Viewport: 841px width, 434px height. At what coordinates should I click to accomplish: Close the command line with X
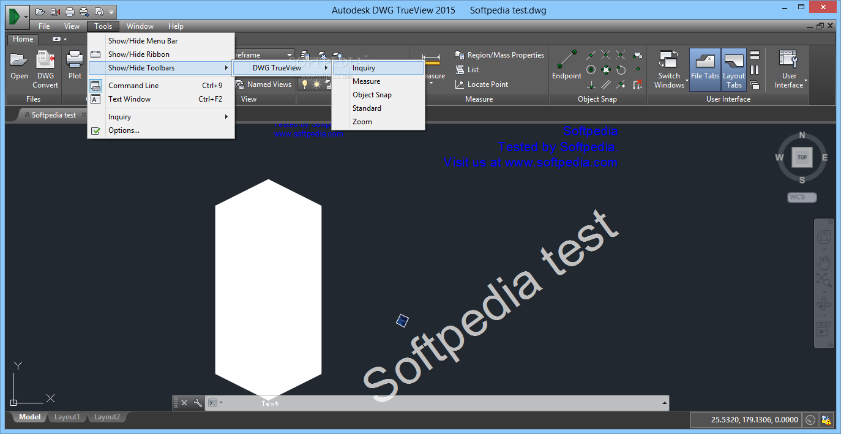[184, 403]
